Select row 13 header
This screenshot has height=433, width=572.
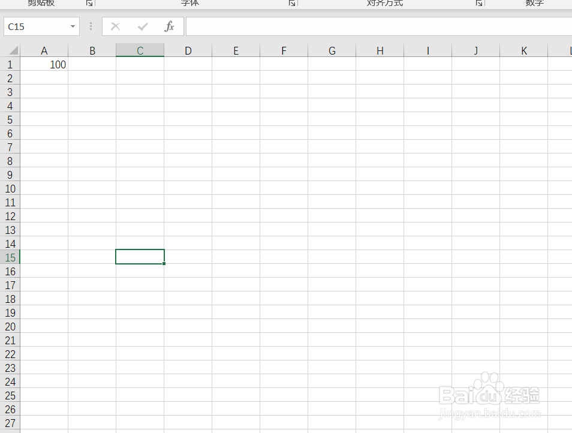(x=10, y=230)
